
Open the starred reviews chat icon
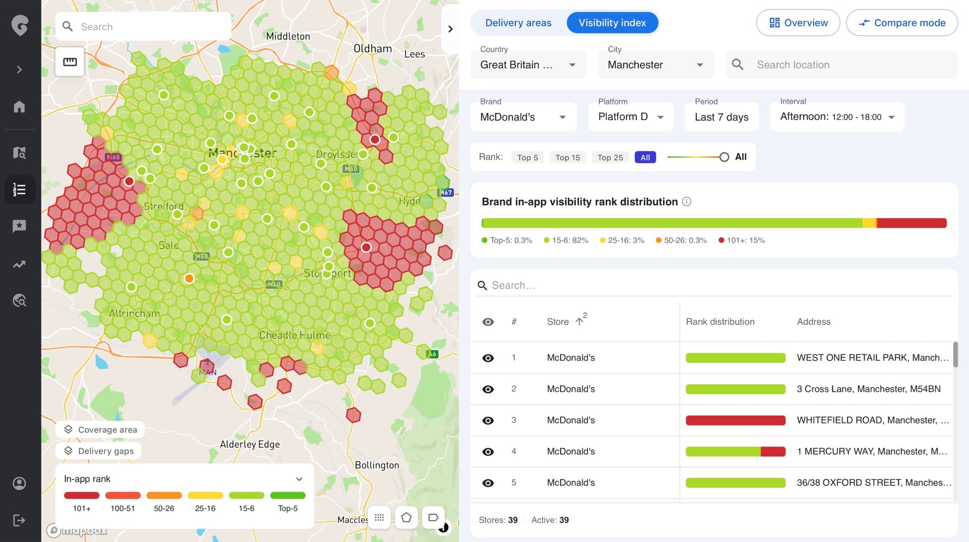coord(19,226)
